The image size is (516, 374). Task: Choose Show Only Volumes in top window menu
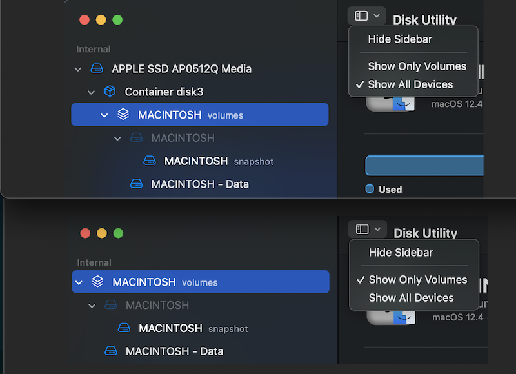tap(413, 66)
